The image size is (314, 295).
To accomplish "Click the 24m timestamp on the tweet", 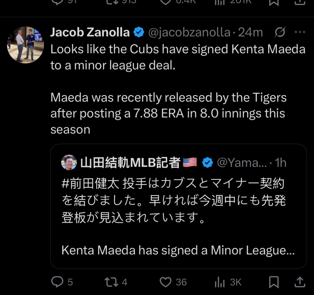I will [250, 32].
